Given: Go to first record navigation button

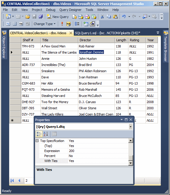Looking at the screenshot, I should point(12,181).
